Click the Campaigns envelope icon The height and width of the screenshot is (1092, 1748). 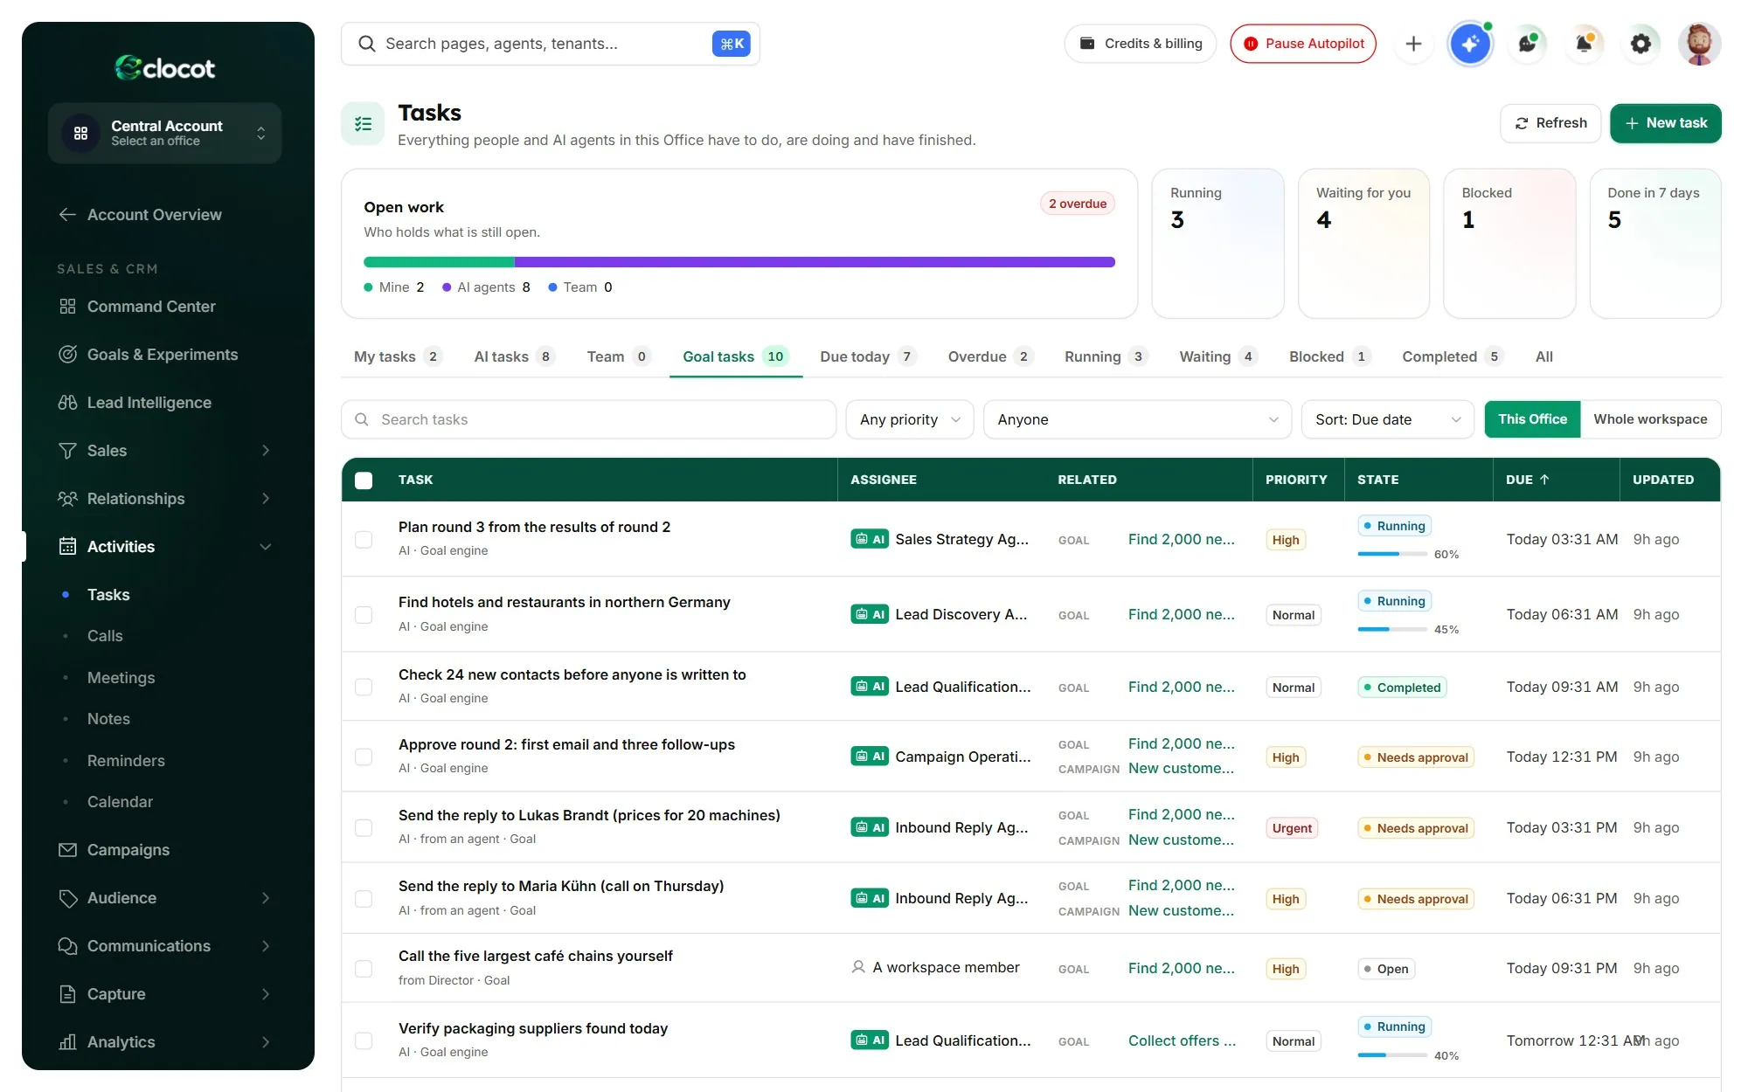pyautogui.click(x=67, y=850)
